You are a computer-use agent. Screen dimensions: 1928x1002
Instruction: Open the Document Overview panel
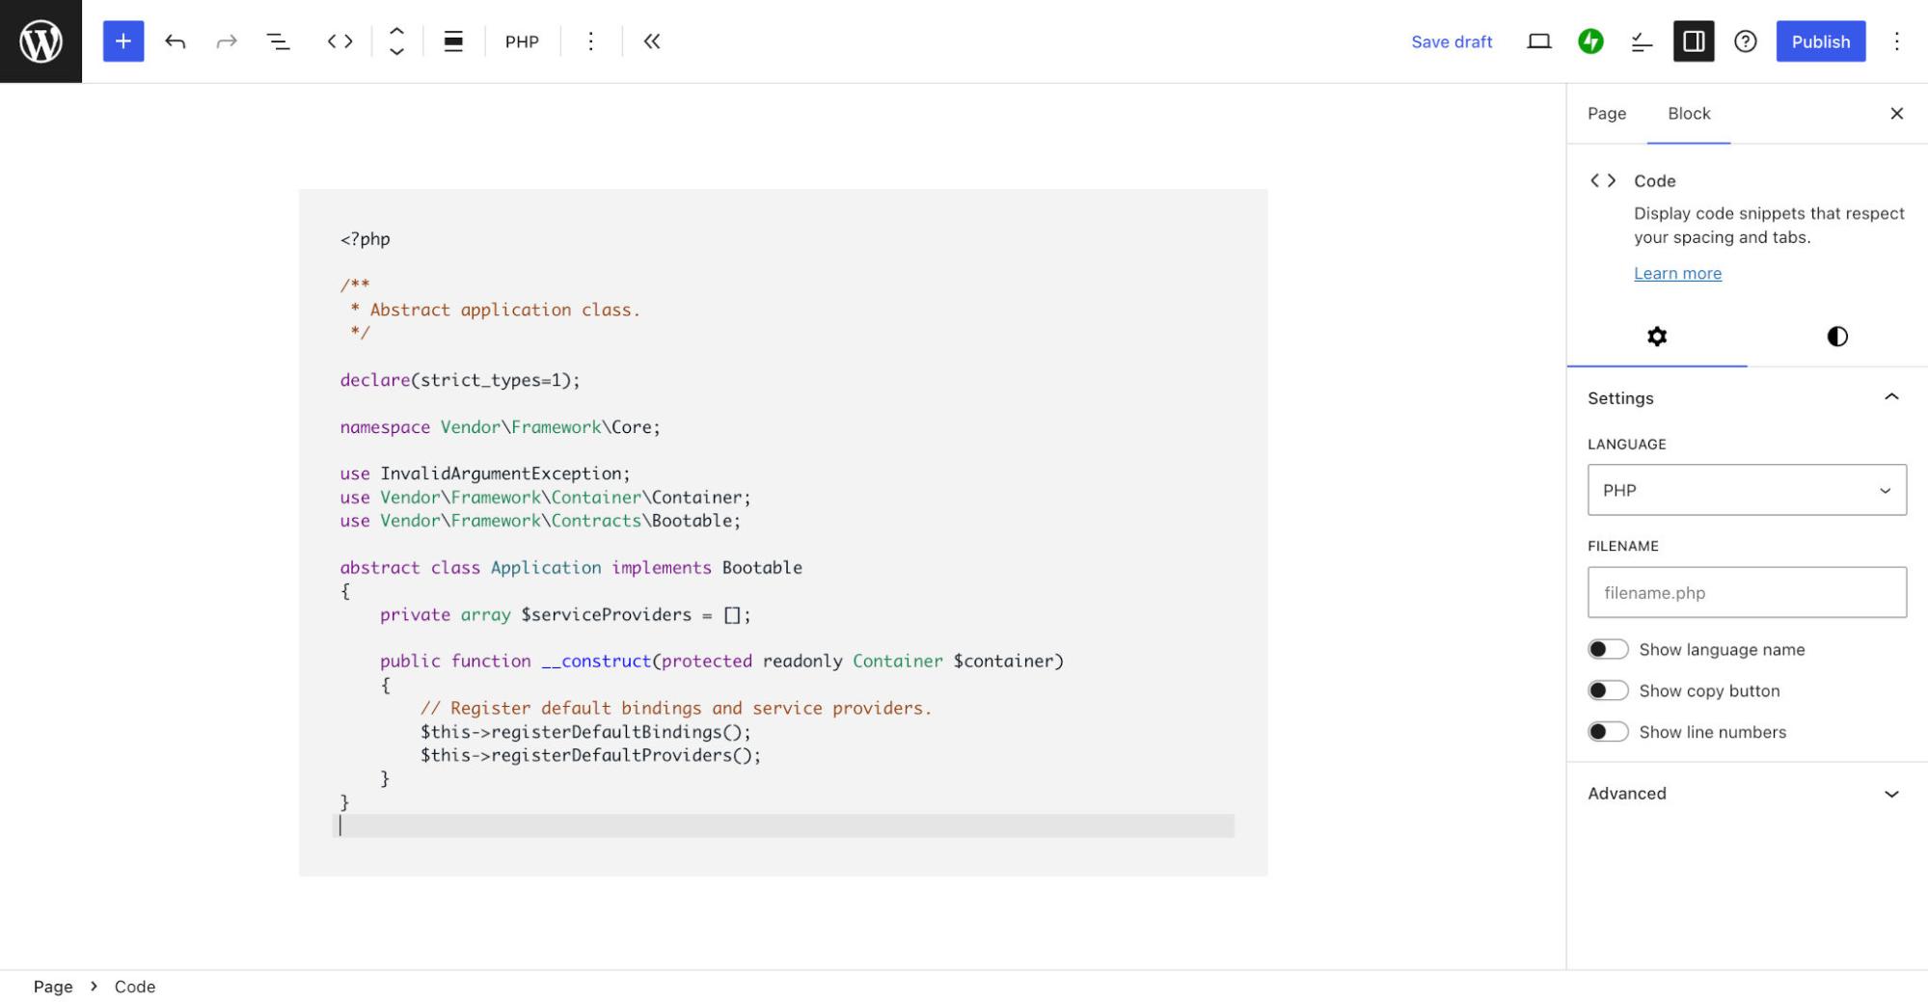coord(278,41)
